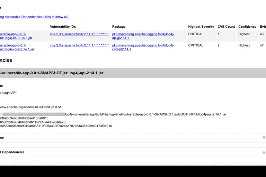Screen dimensions: 266x177
Task: Open log4j-api-2.14.1.jar dependency link in table
Action: click(17, 38)
